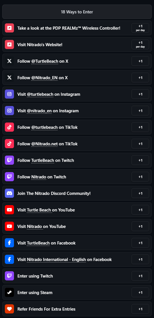Expand the Visit @turtlebeach on Instagram entry
This screenshot has height=318, width=154.
[x=77, y=94]
